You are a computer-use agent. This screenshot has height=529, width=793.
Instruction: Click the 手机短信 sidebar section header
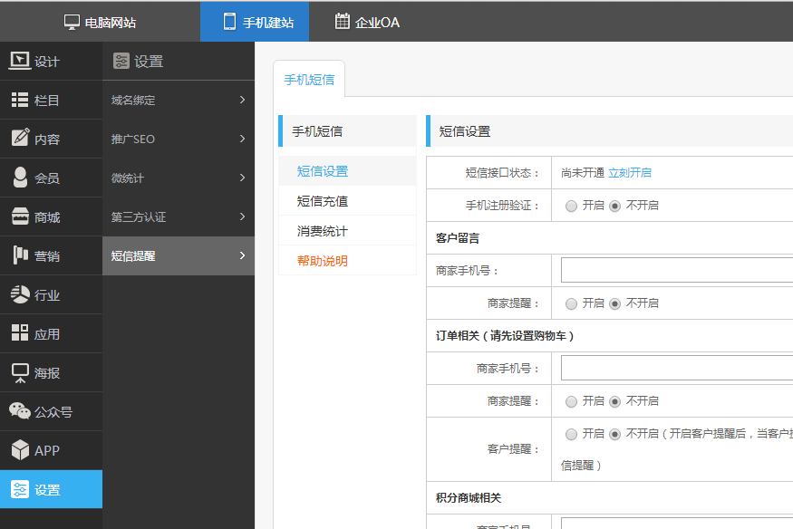347,130
